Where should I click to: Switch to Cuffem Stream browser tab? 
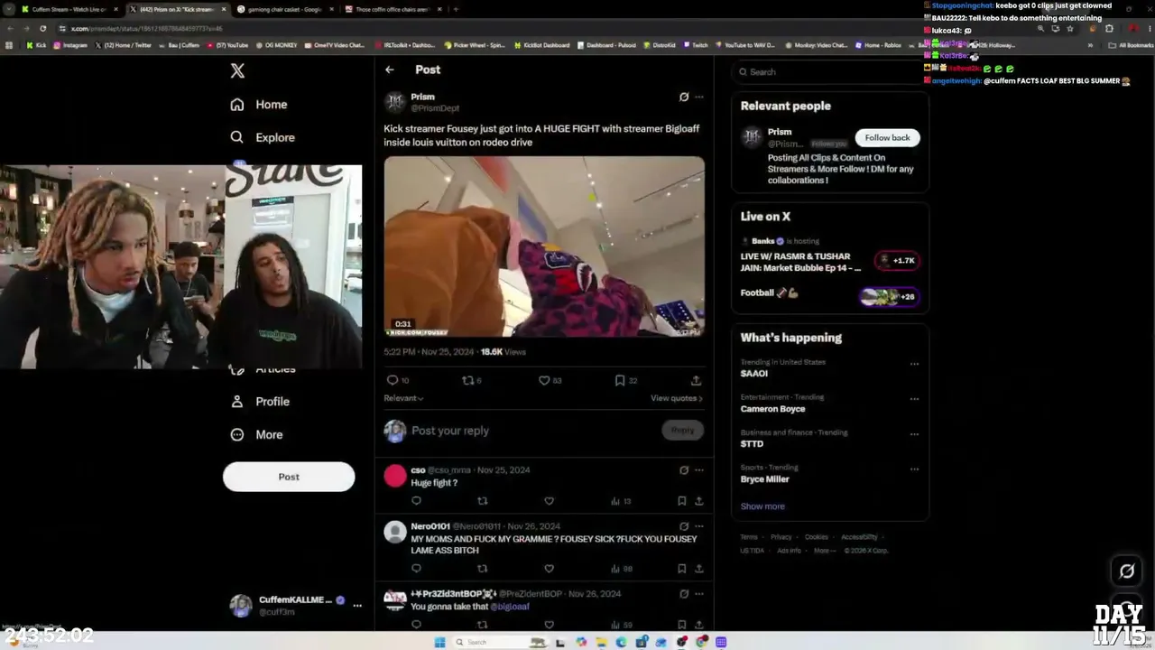69,9
